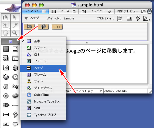The width and height of the screenshot is (154, 128).
Task: Select ヘッダ in the palette menu
Action: (43, 68)
